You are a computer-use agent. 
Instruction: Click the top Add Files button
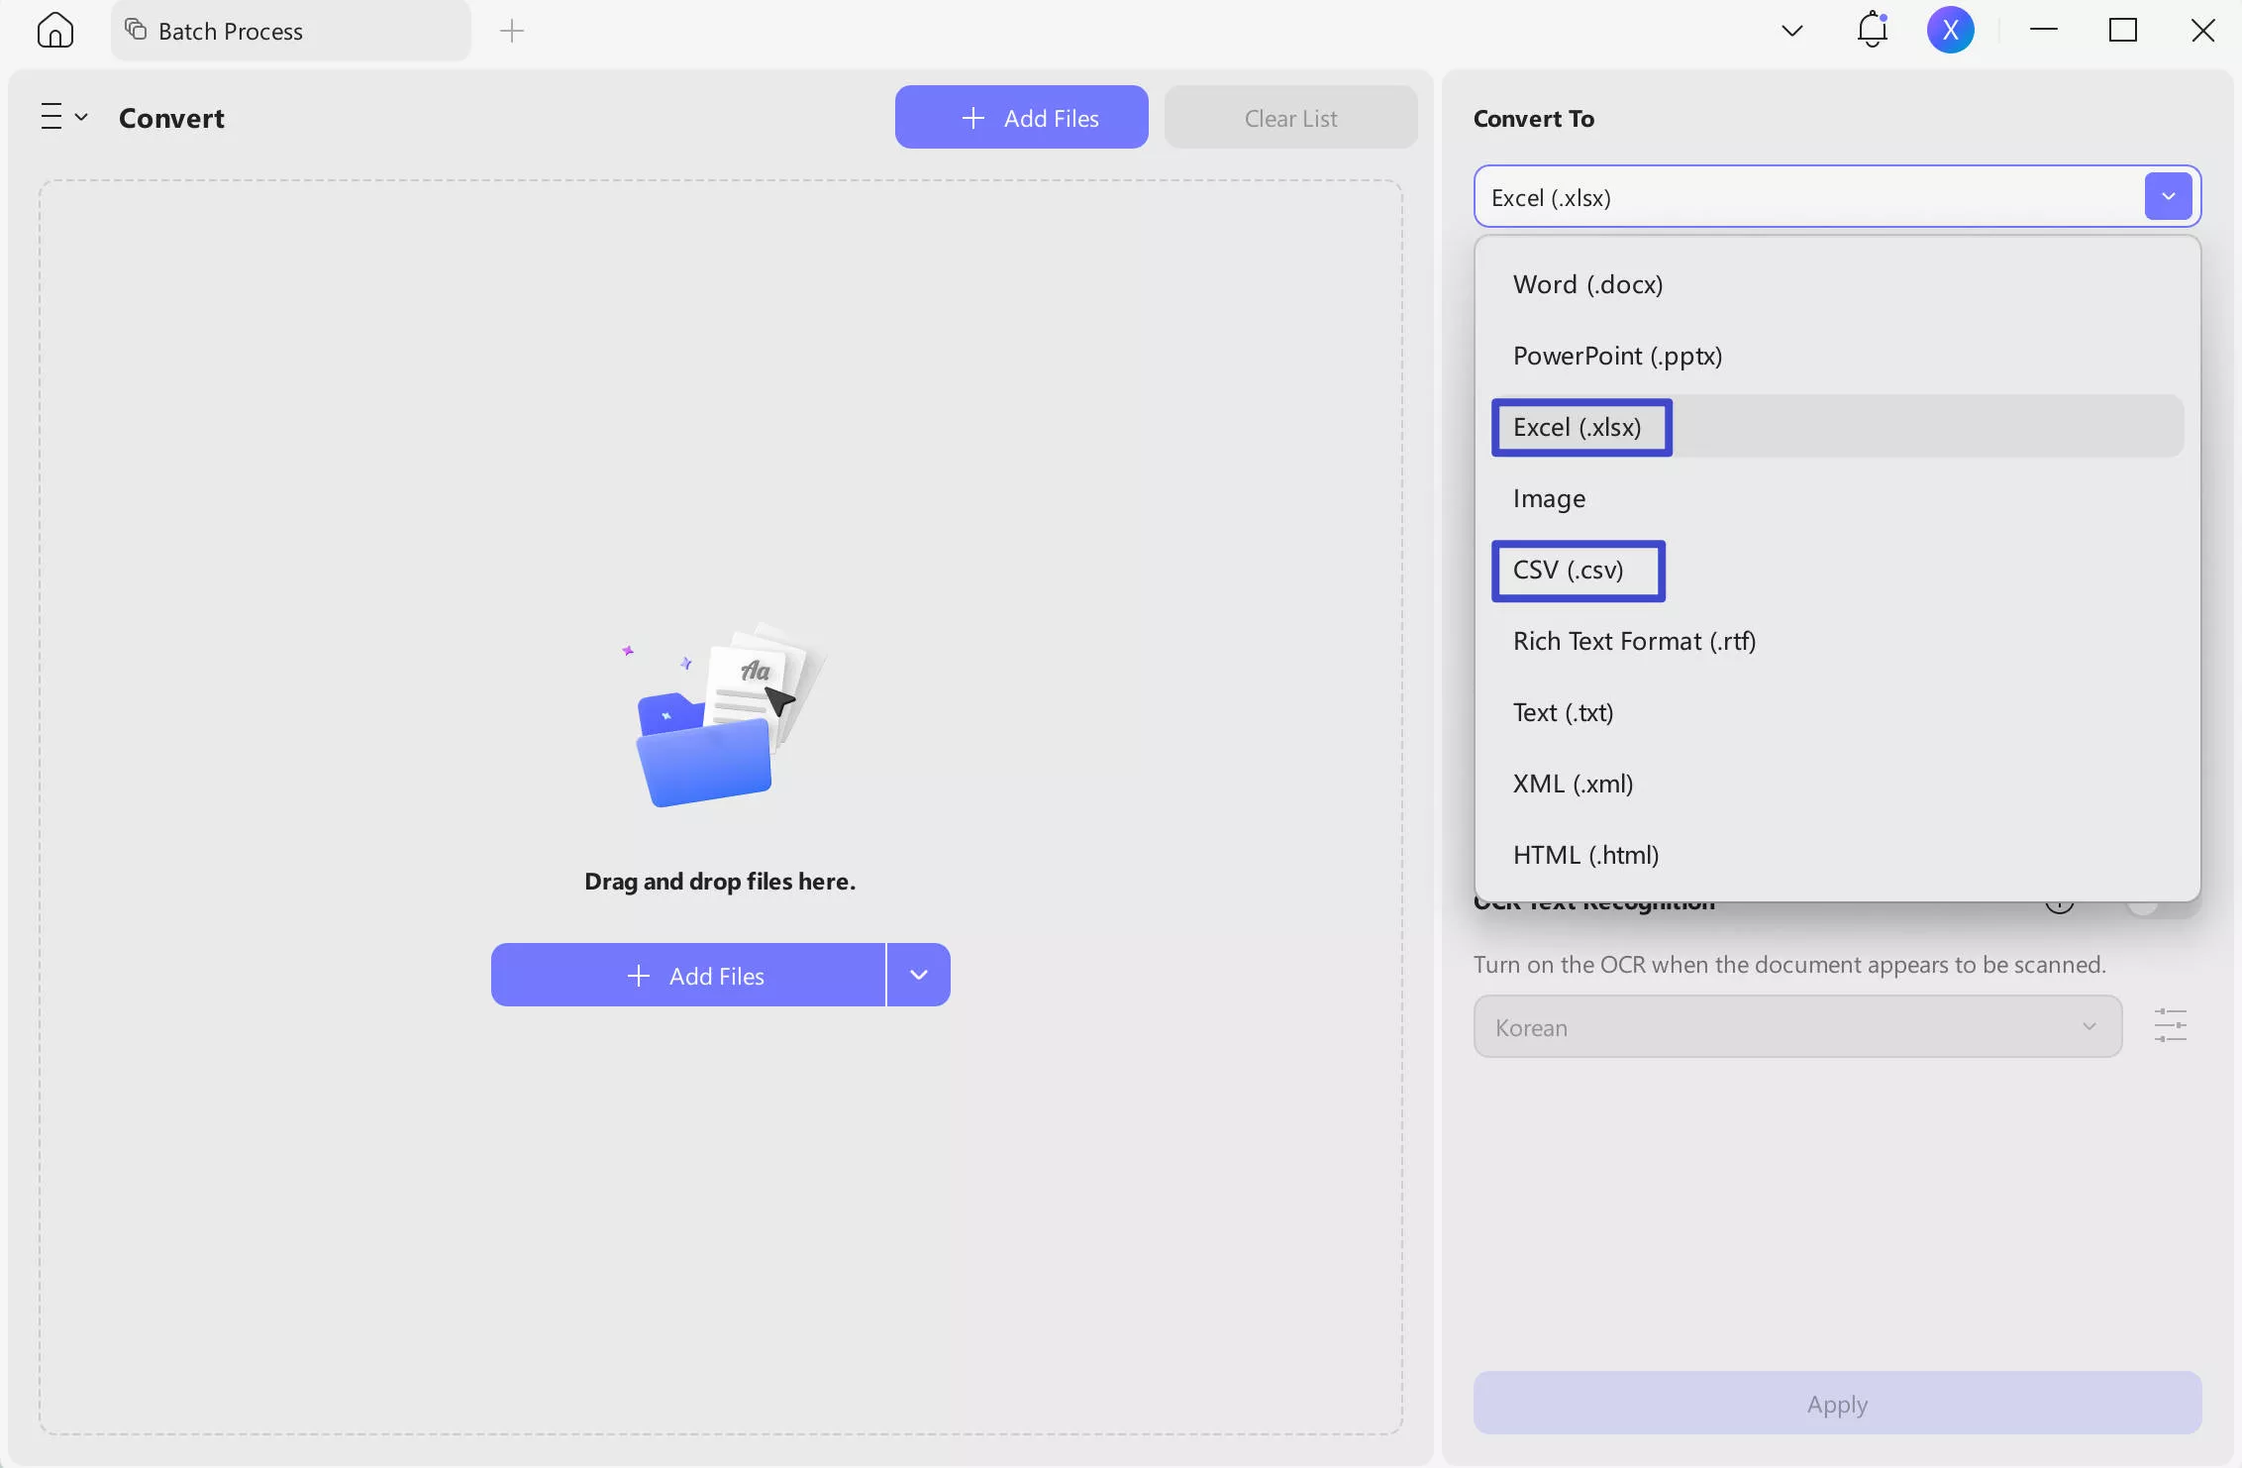[x=1021, y=118]
